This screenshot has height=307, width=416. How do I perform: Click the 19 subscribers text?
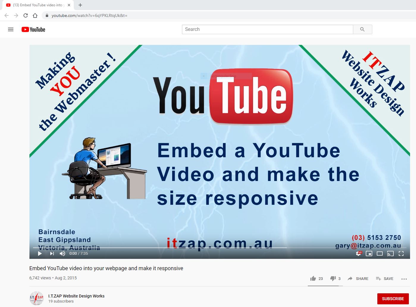coord(61,301)
